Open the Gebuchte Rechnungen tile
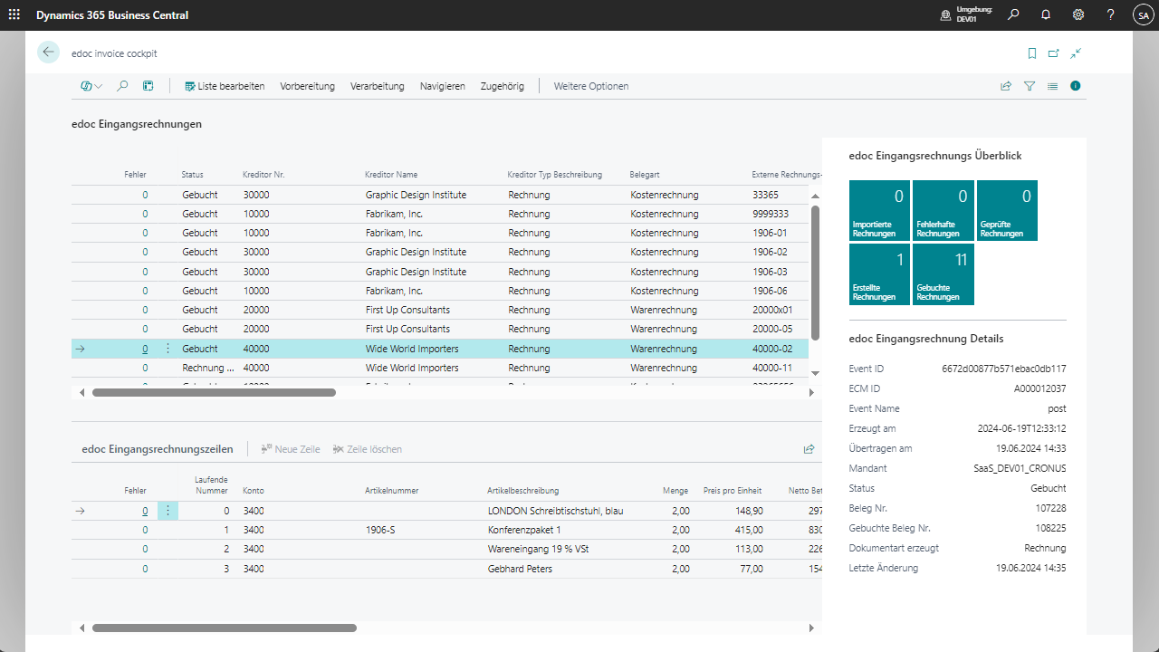 [x=943, y=274]
